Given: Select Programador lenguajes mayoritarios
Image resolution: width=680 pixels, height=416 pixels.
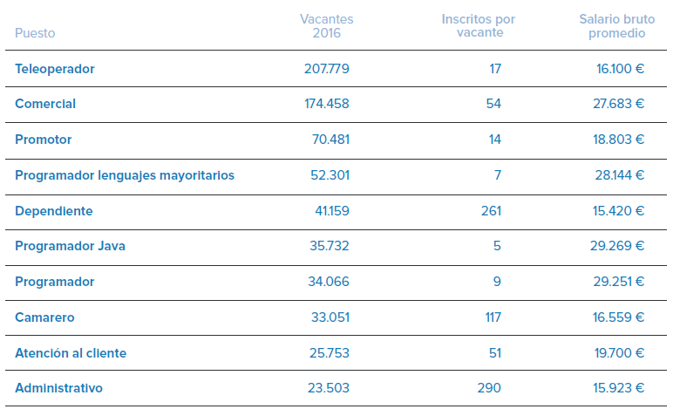Looking at the screenshot, I should coord(125,175).
